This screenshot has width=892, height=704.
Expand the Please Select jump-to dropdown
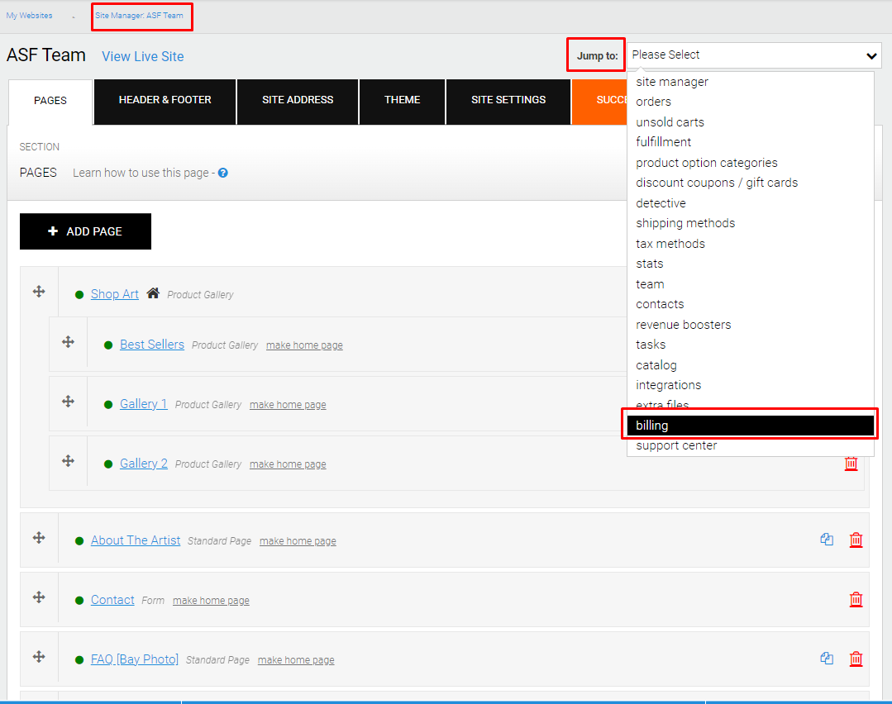[x=754, y=55]
